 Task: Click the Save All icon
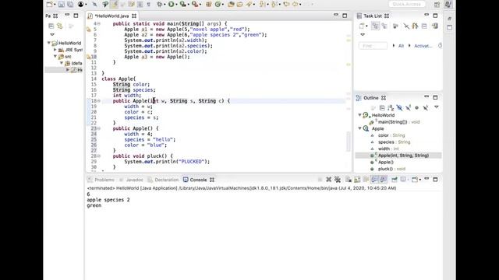(70, 4)
